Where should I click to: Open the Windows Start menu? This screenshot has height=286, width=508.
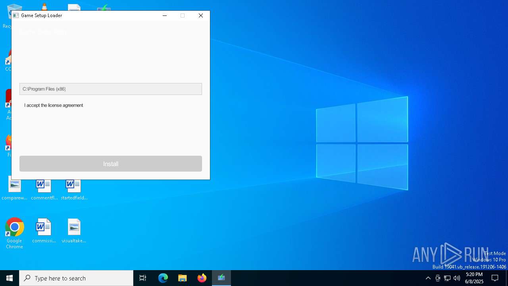10,278
